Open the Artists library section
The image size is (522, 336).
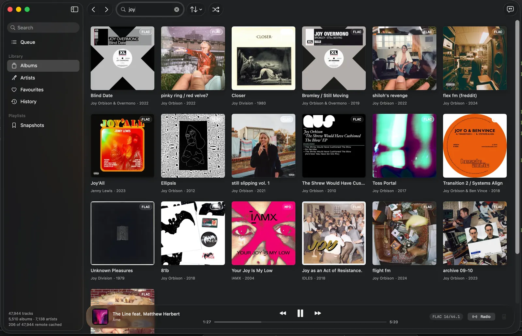click(x=43, y=78)
